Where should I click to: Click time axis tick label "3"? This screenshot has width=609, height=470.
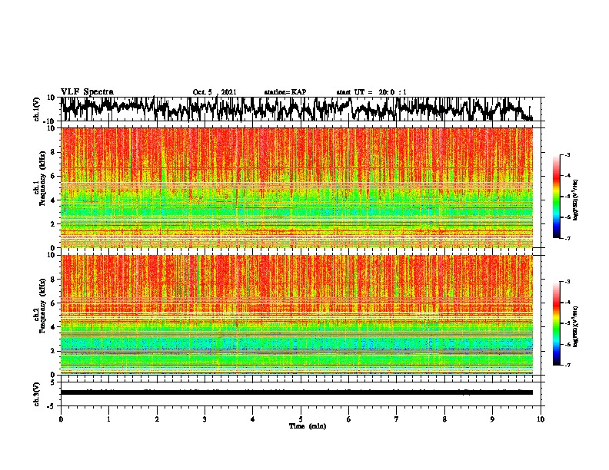point(205,419)
